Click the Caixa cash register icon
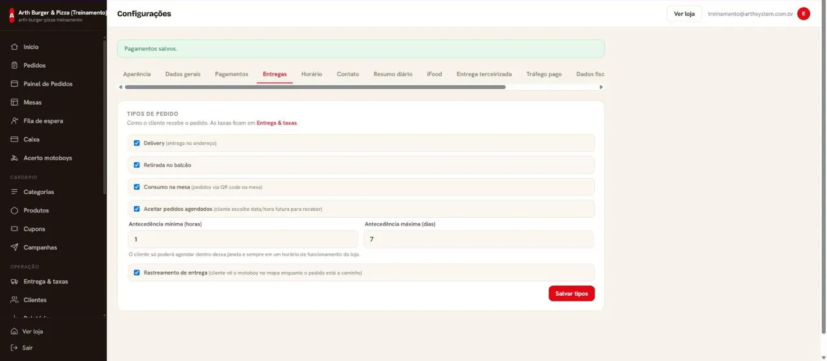 tap(14, 139)
